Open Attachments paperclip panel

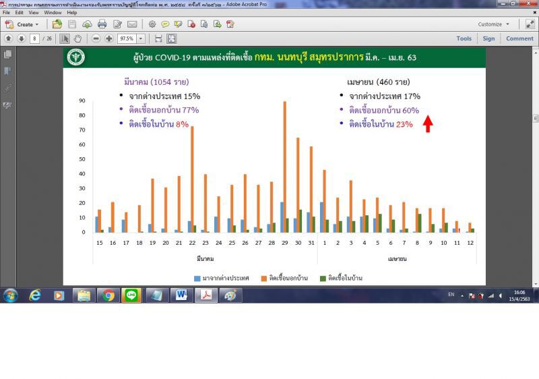click(7, 88)
